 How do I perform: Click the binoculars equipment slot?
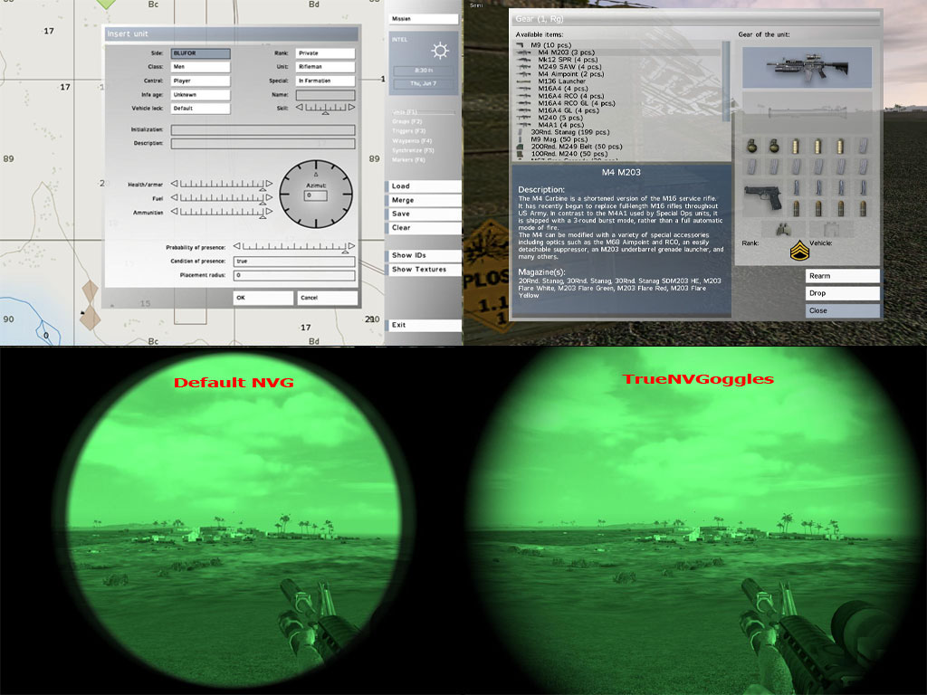785,228
